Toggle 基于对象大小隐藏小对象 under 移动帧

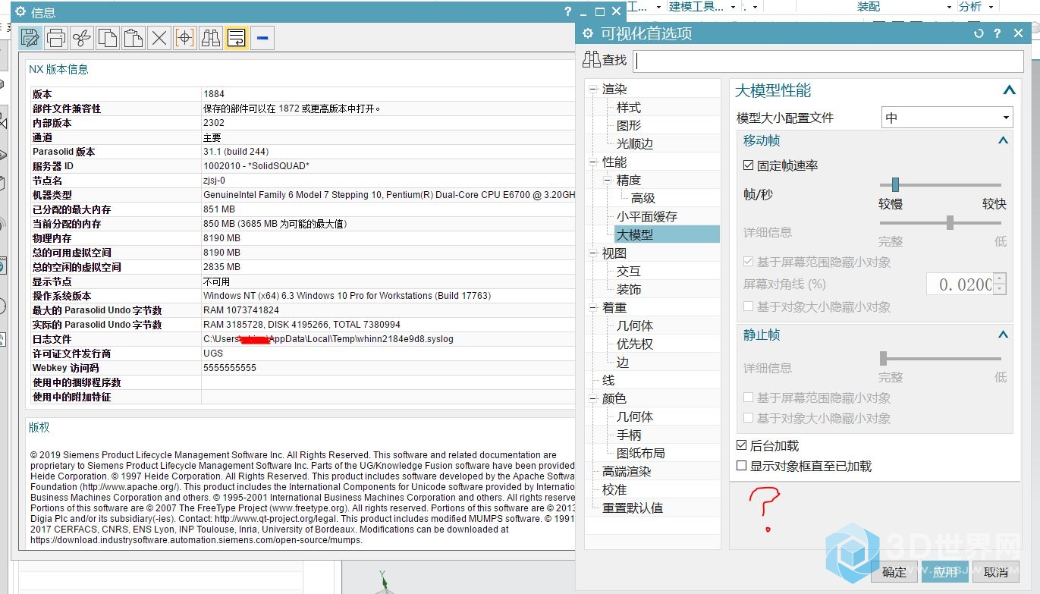coord(749,306)
